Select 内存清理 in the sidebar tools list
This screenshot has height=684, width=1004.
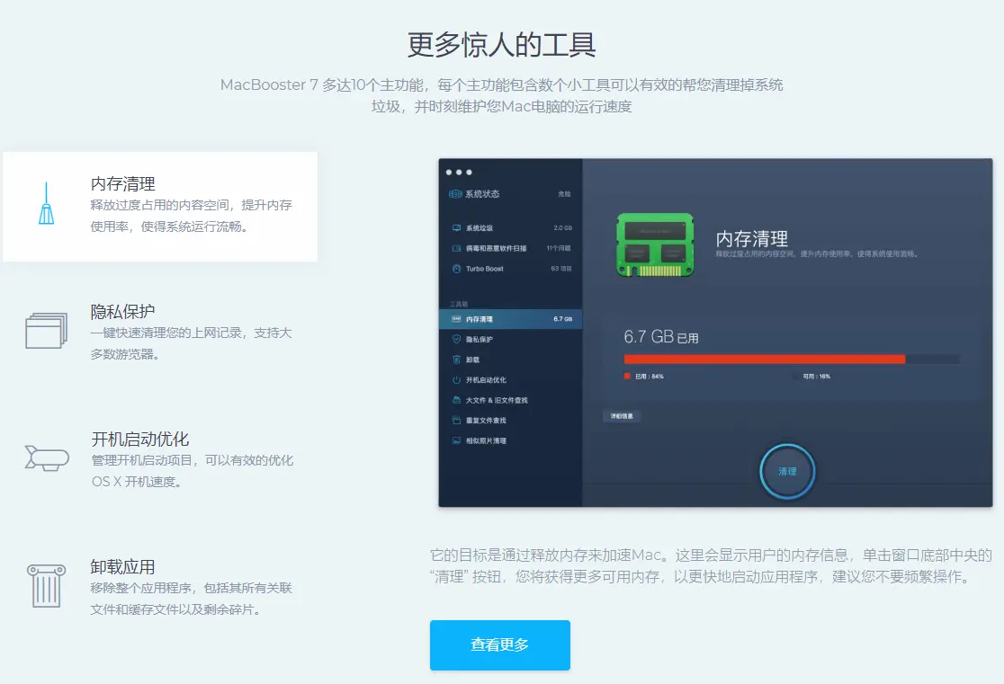510,319
